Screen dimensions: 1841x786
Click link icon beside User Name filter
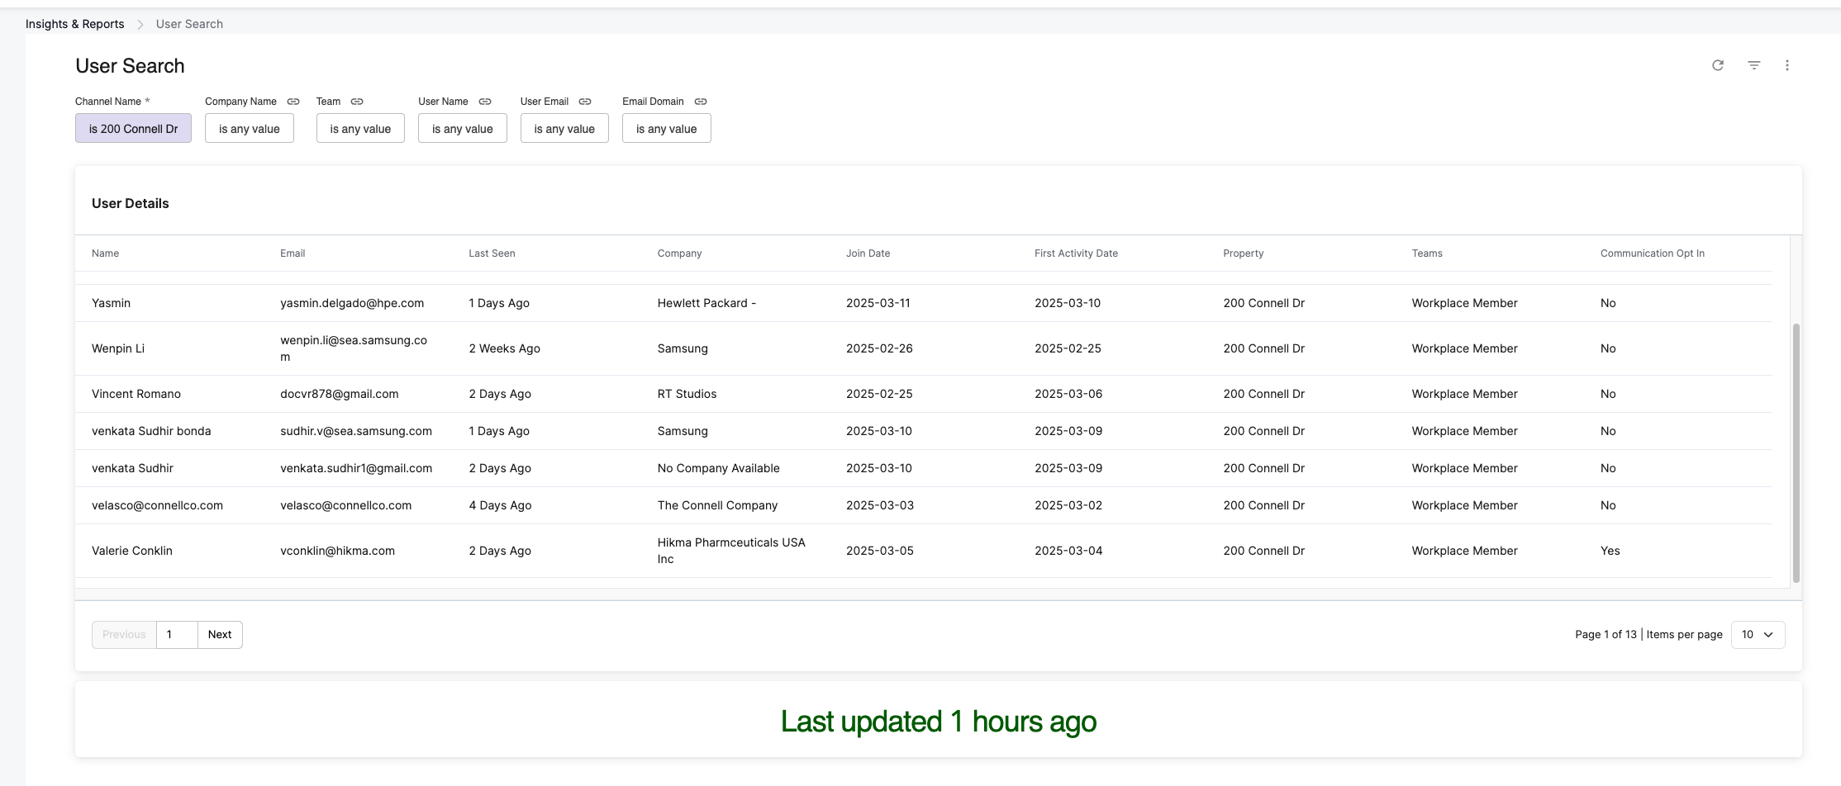coord(485,102)
